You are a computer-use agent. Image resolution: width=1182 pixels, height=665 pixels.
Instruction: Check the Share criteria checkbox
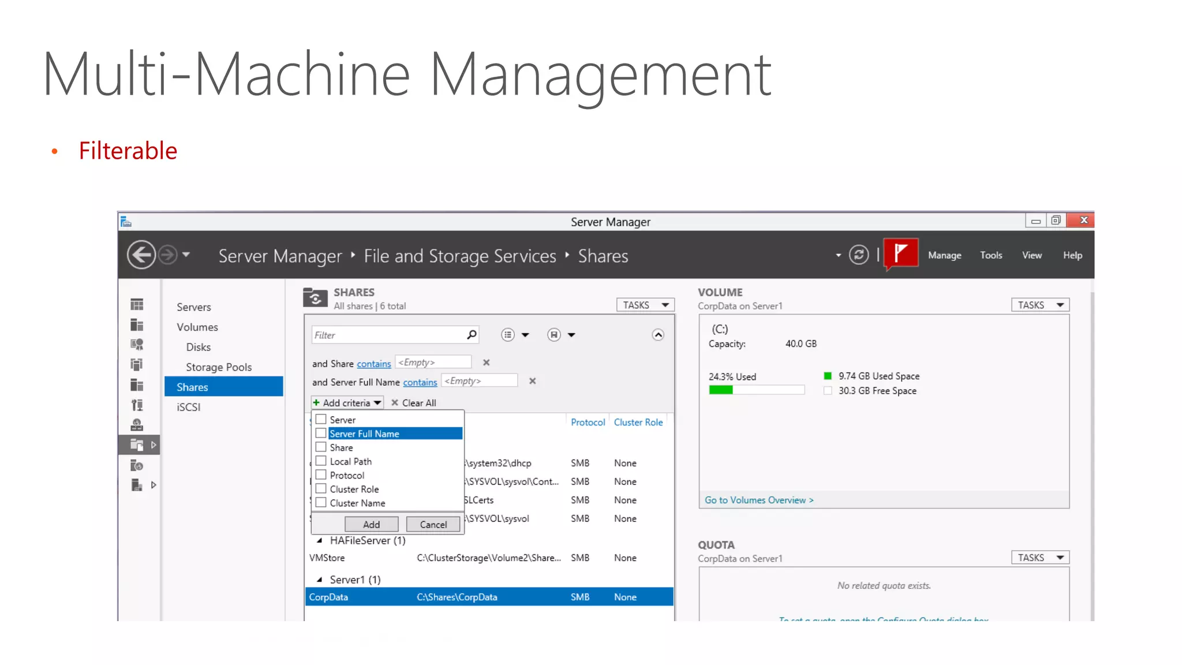click(x=321, y=447)
